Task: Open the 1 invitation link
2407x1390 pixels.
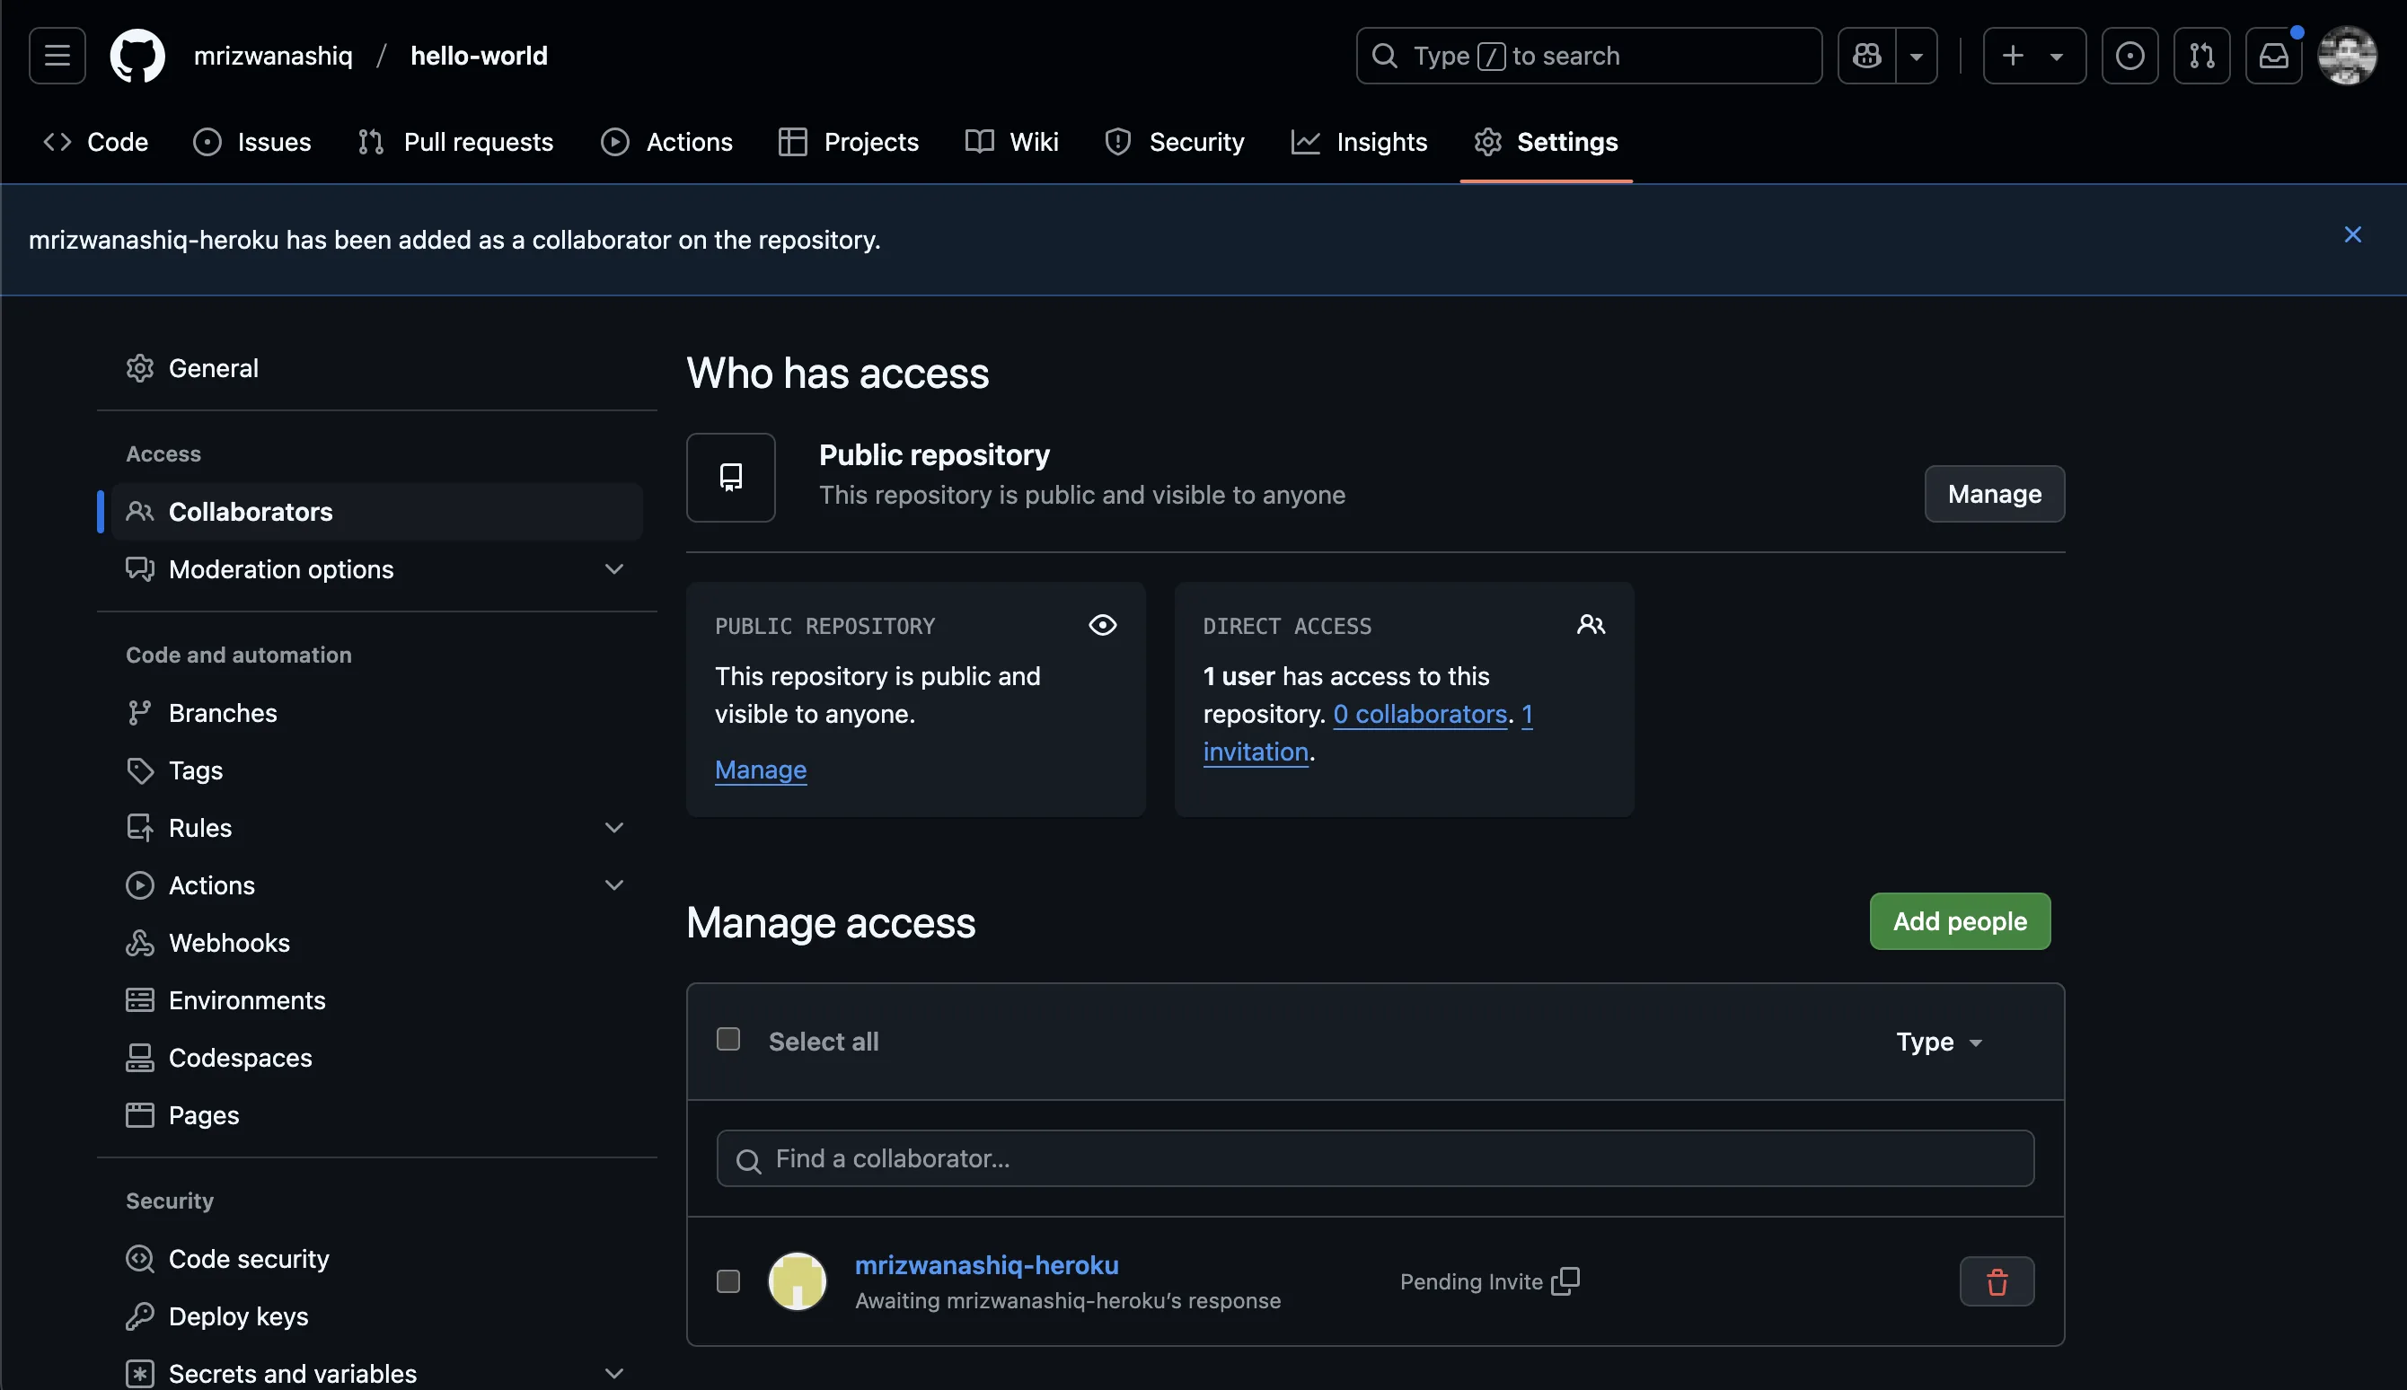Action: pyautogui.click(x=1256, y=752)
